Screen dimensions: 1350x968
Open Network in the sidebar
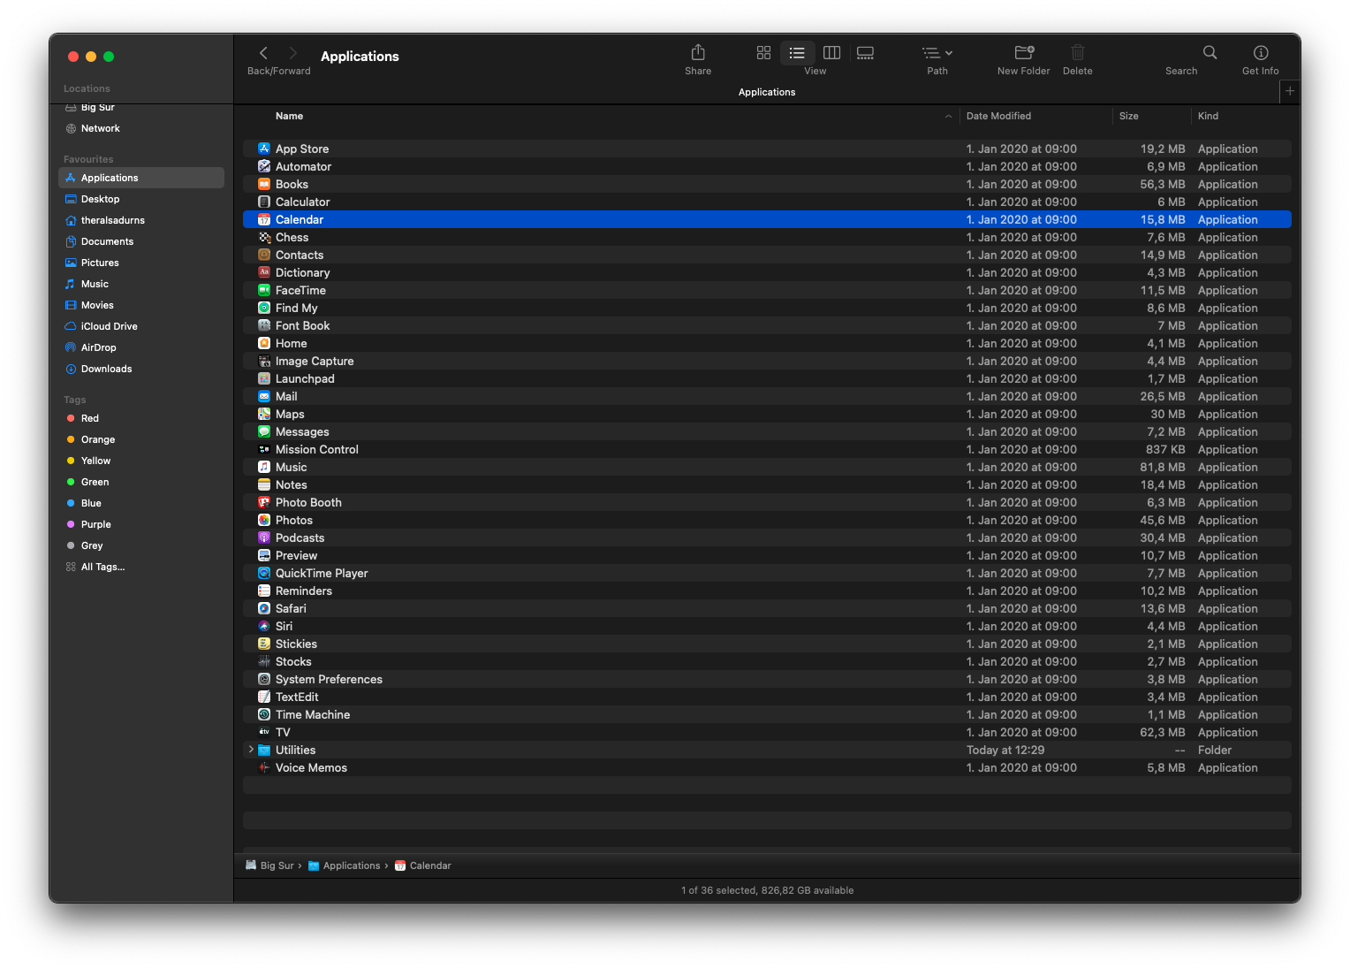point(141,128)
